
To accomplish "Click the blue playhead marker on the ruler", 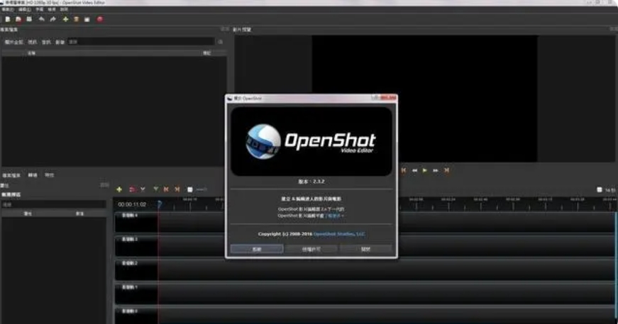I will (x=159, y=204).
